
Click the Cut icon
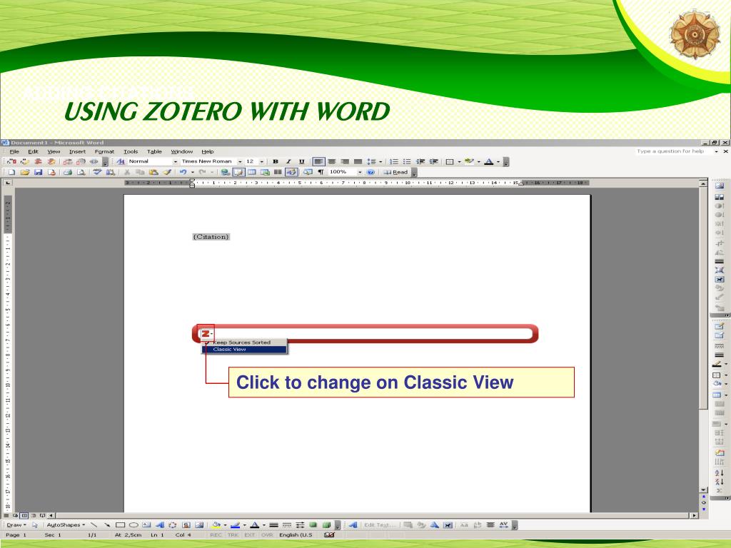click(127, 173)
